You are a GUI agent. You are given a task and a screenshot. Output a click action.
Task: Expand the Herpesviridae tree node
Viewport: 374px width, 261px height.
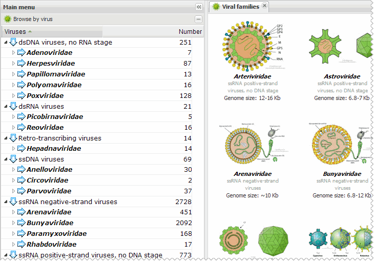pyautogui.click(x=13, y=63)
